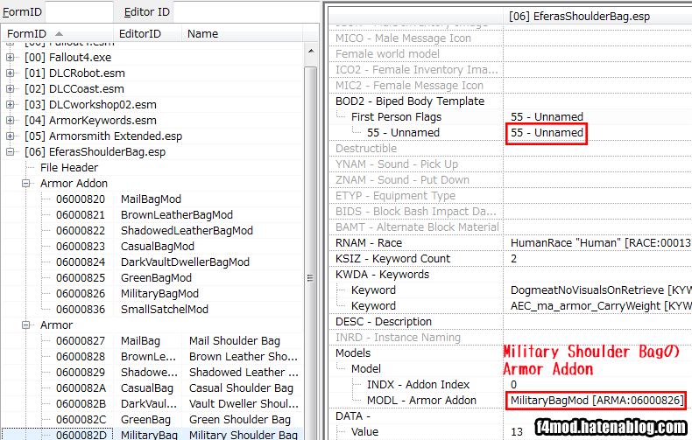Expand the [01] DLCRobot.esm node

coord(11,73)
